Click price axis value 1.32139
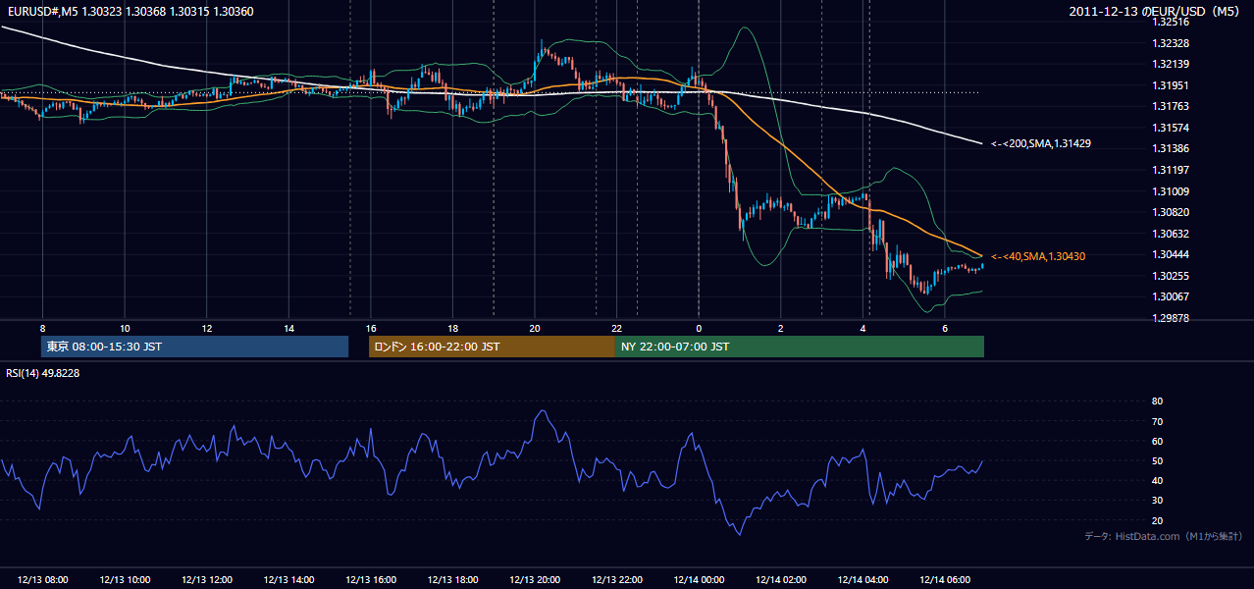This screenshot has width=1254, height=589. (1172, 65)
